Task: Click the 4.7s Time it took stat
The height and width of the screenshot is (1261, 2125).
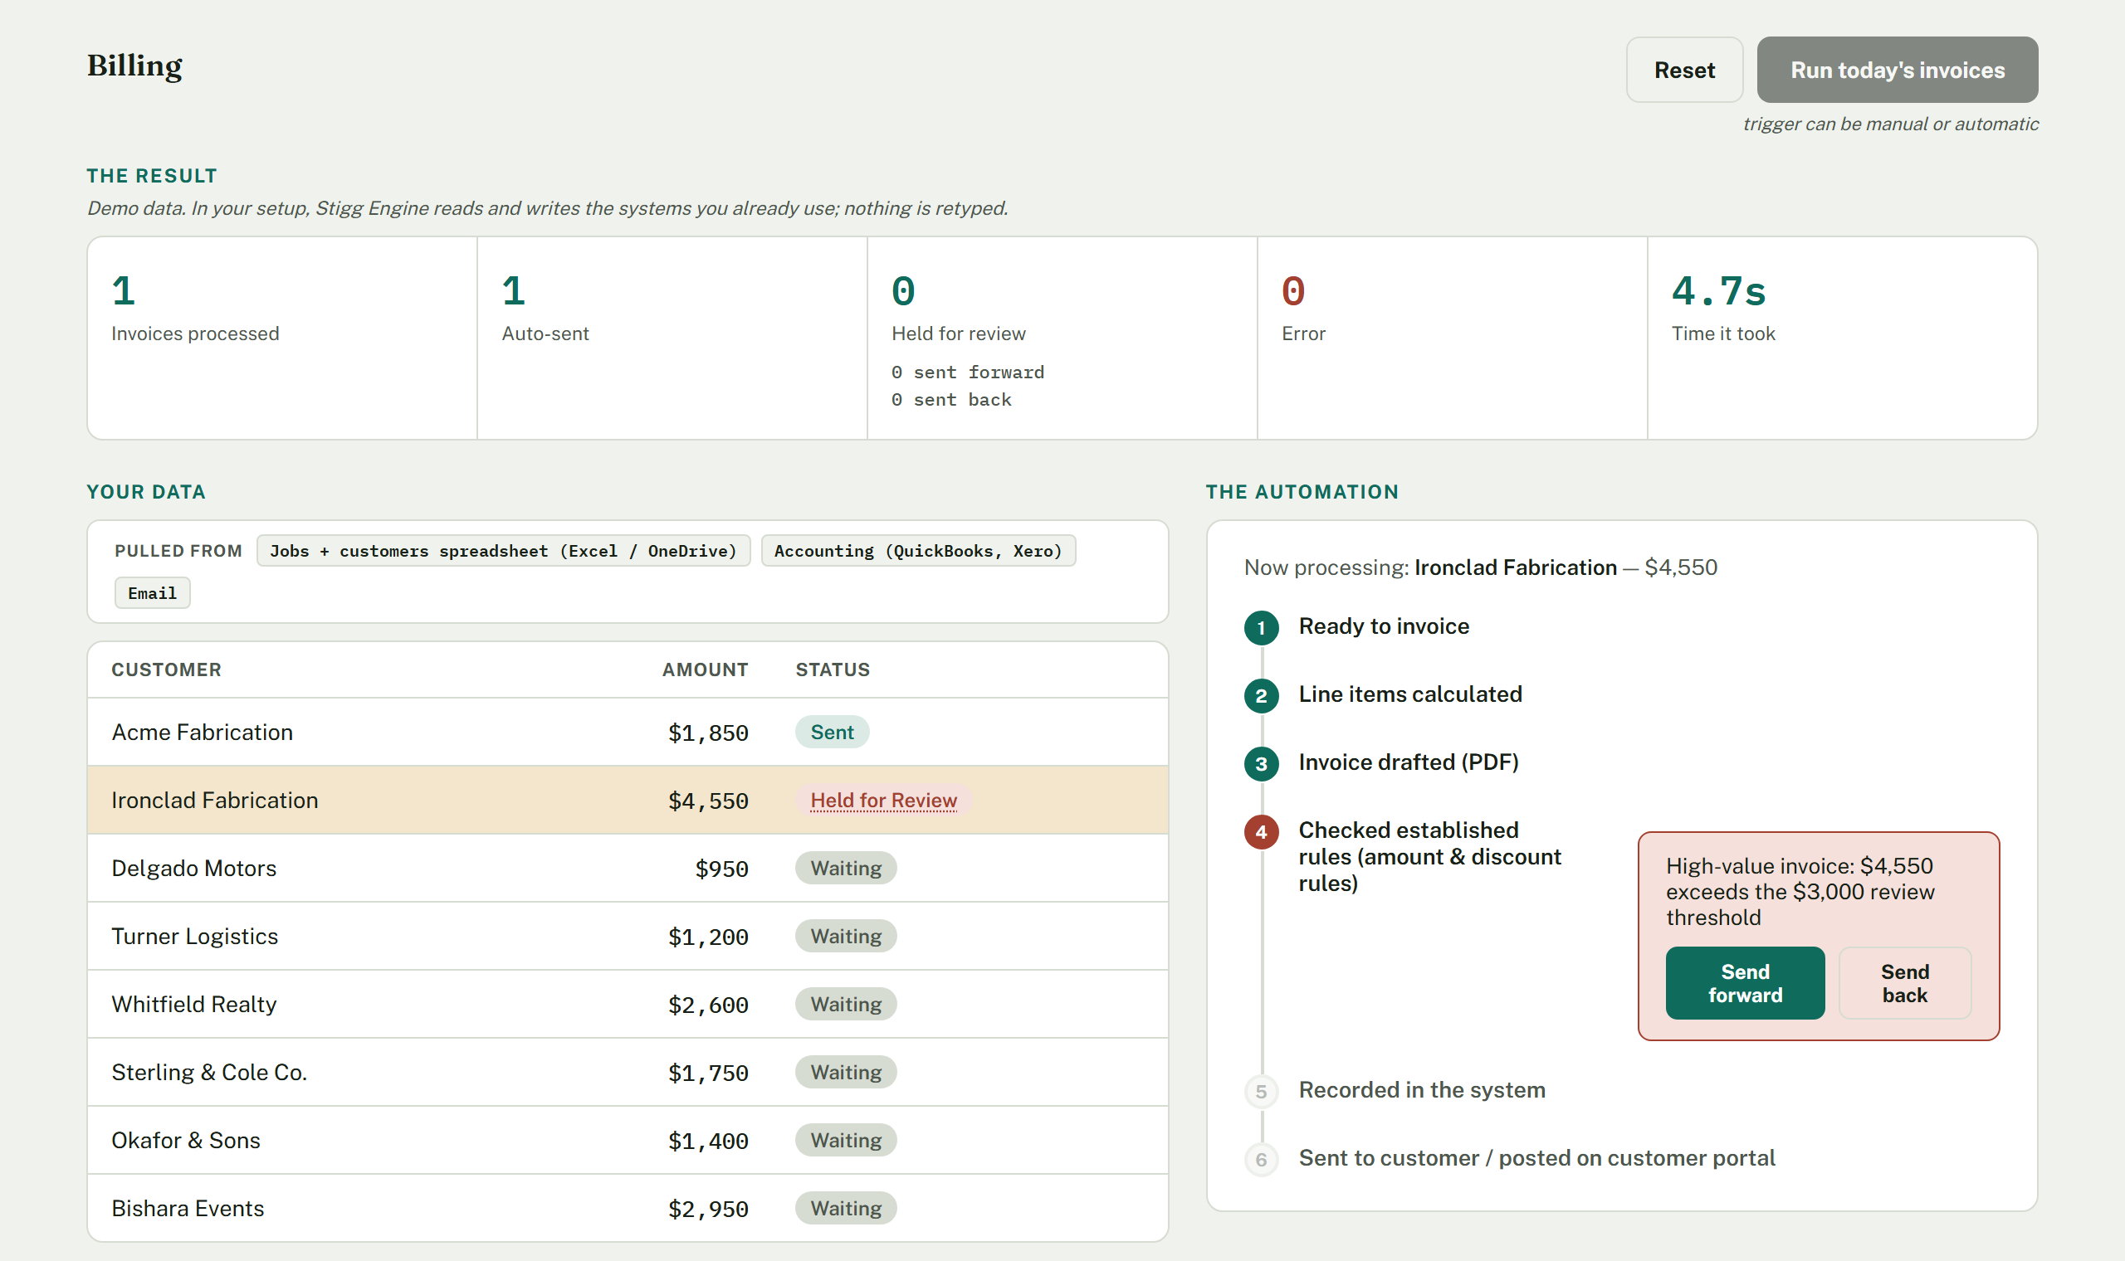Action: 1719,291
